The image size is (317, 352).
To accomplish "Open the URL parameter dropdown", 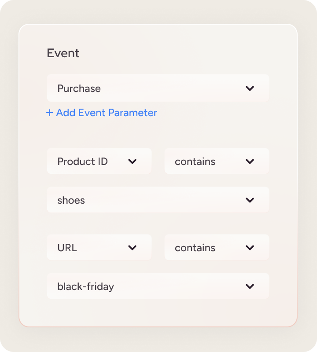I will click(x=99, y=248).
